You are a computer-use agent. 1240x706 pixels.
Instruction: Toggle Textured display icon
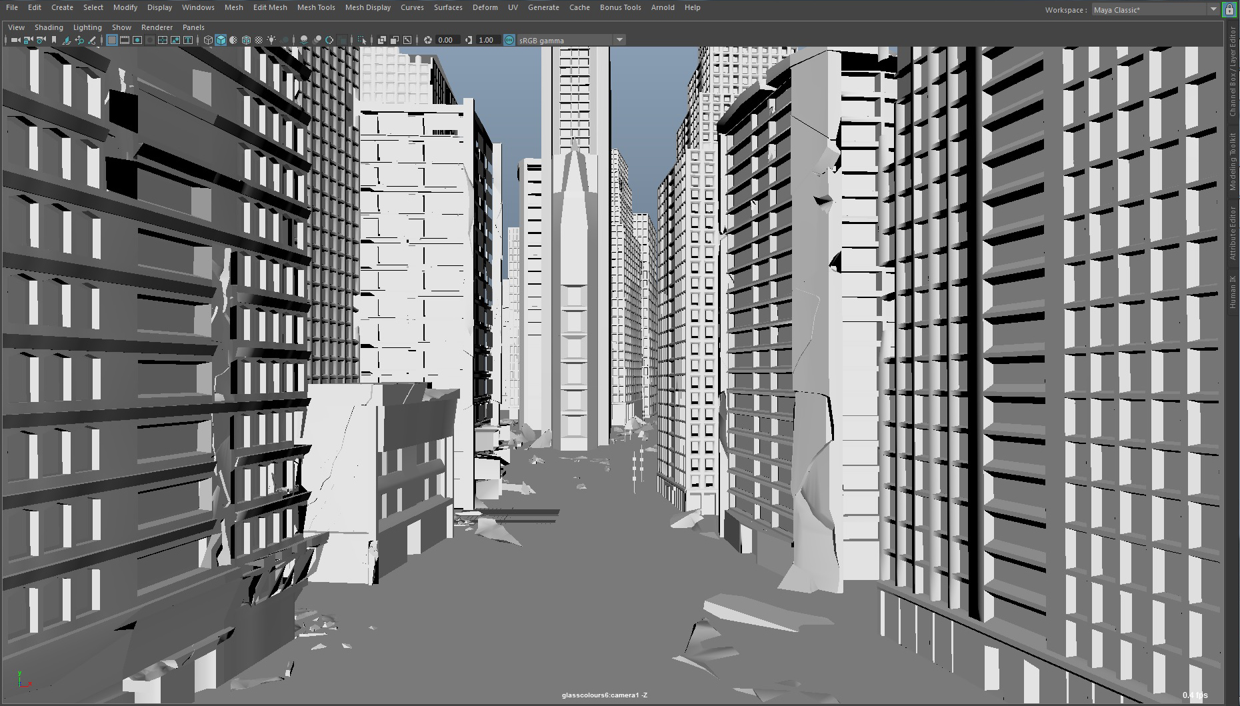pos(259,40)
